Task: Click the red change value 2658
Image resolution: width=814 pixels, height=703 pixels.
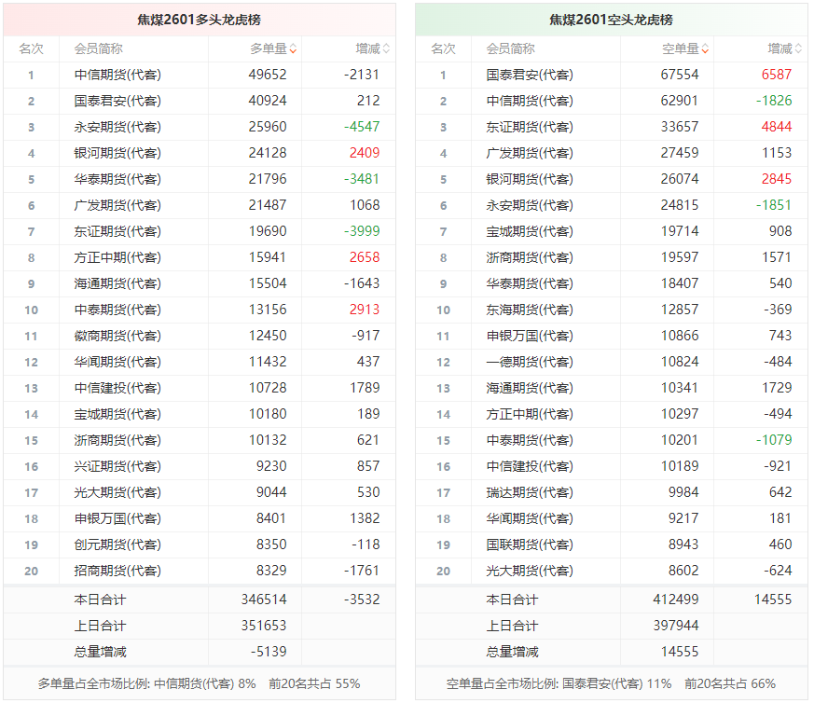Action: (x=365, y=257)
